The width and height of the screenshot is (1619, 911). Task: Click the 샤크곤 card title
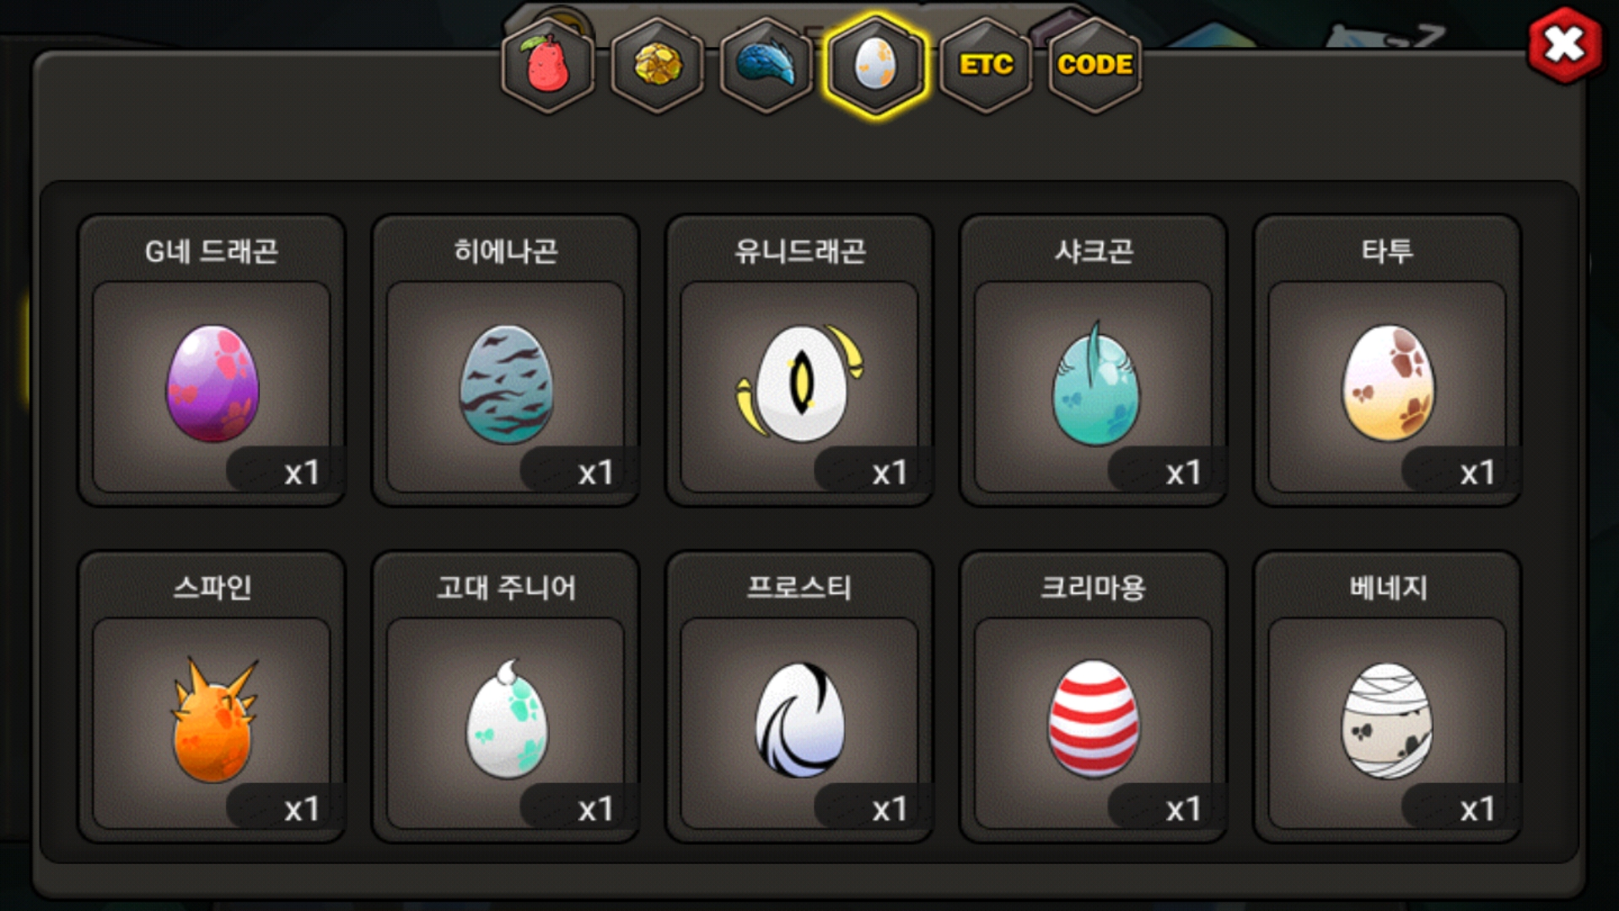pos(1094,251)
